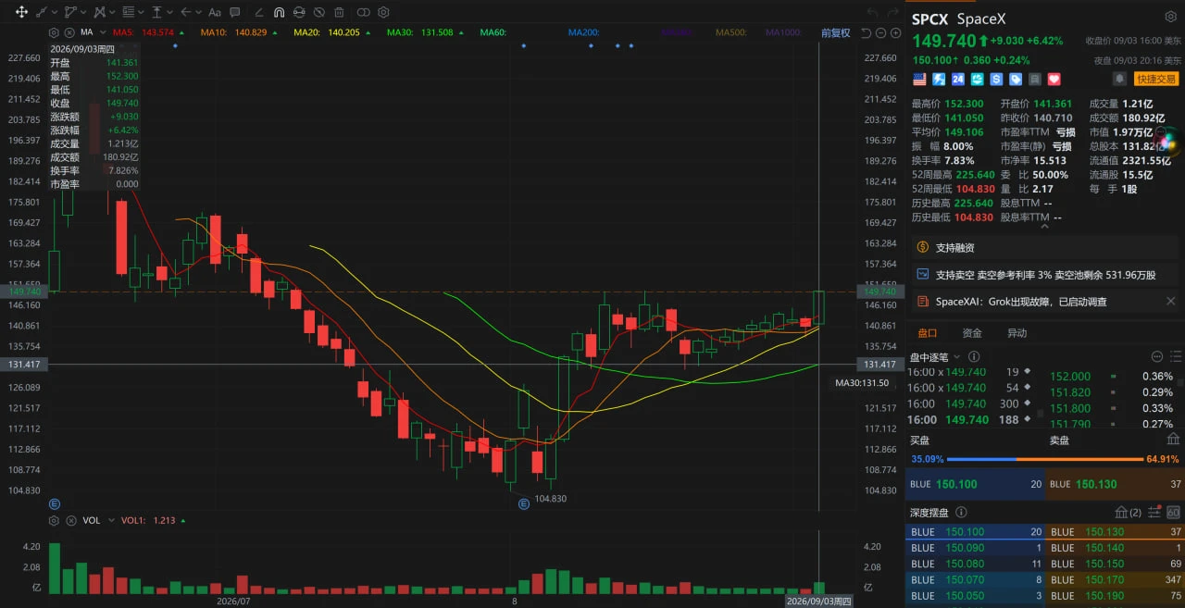Show info for 深度摆盘
The image size is (1185, 608).
click(961, 512)
